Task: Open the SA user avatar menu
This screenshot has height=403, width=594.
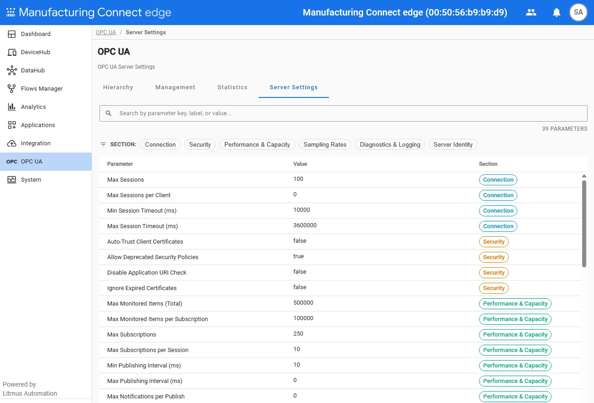Action: 578,12
